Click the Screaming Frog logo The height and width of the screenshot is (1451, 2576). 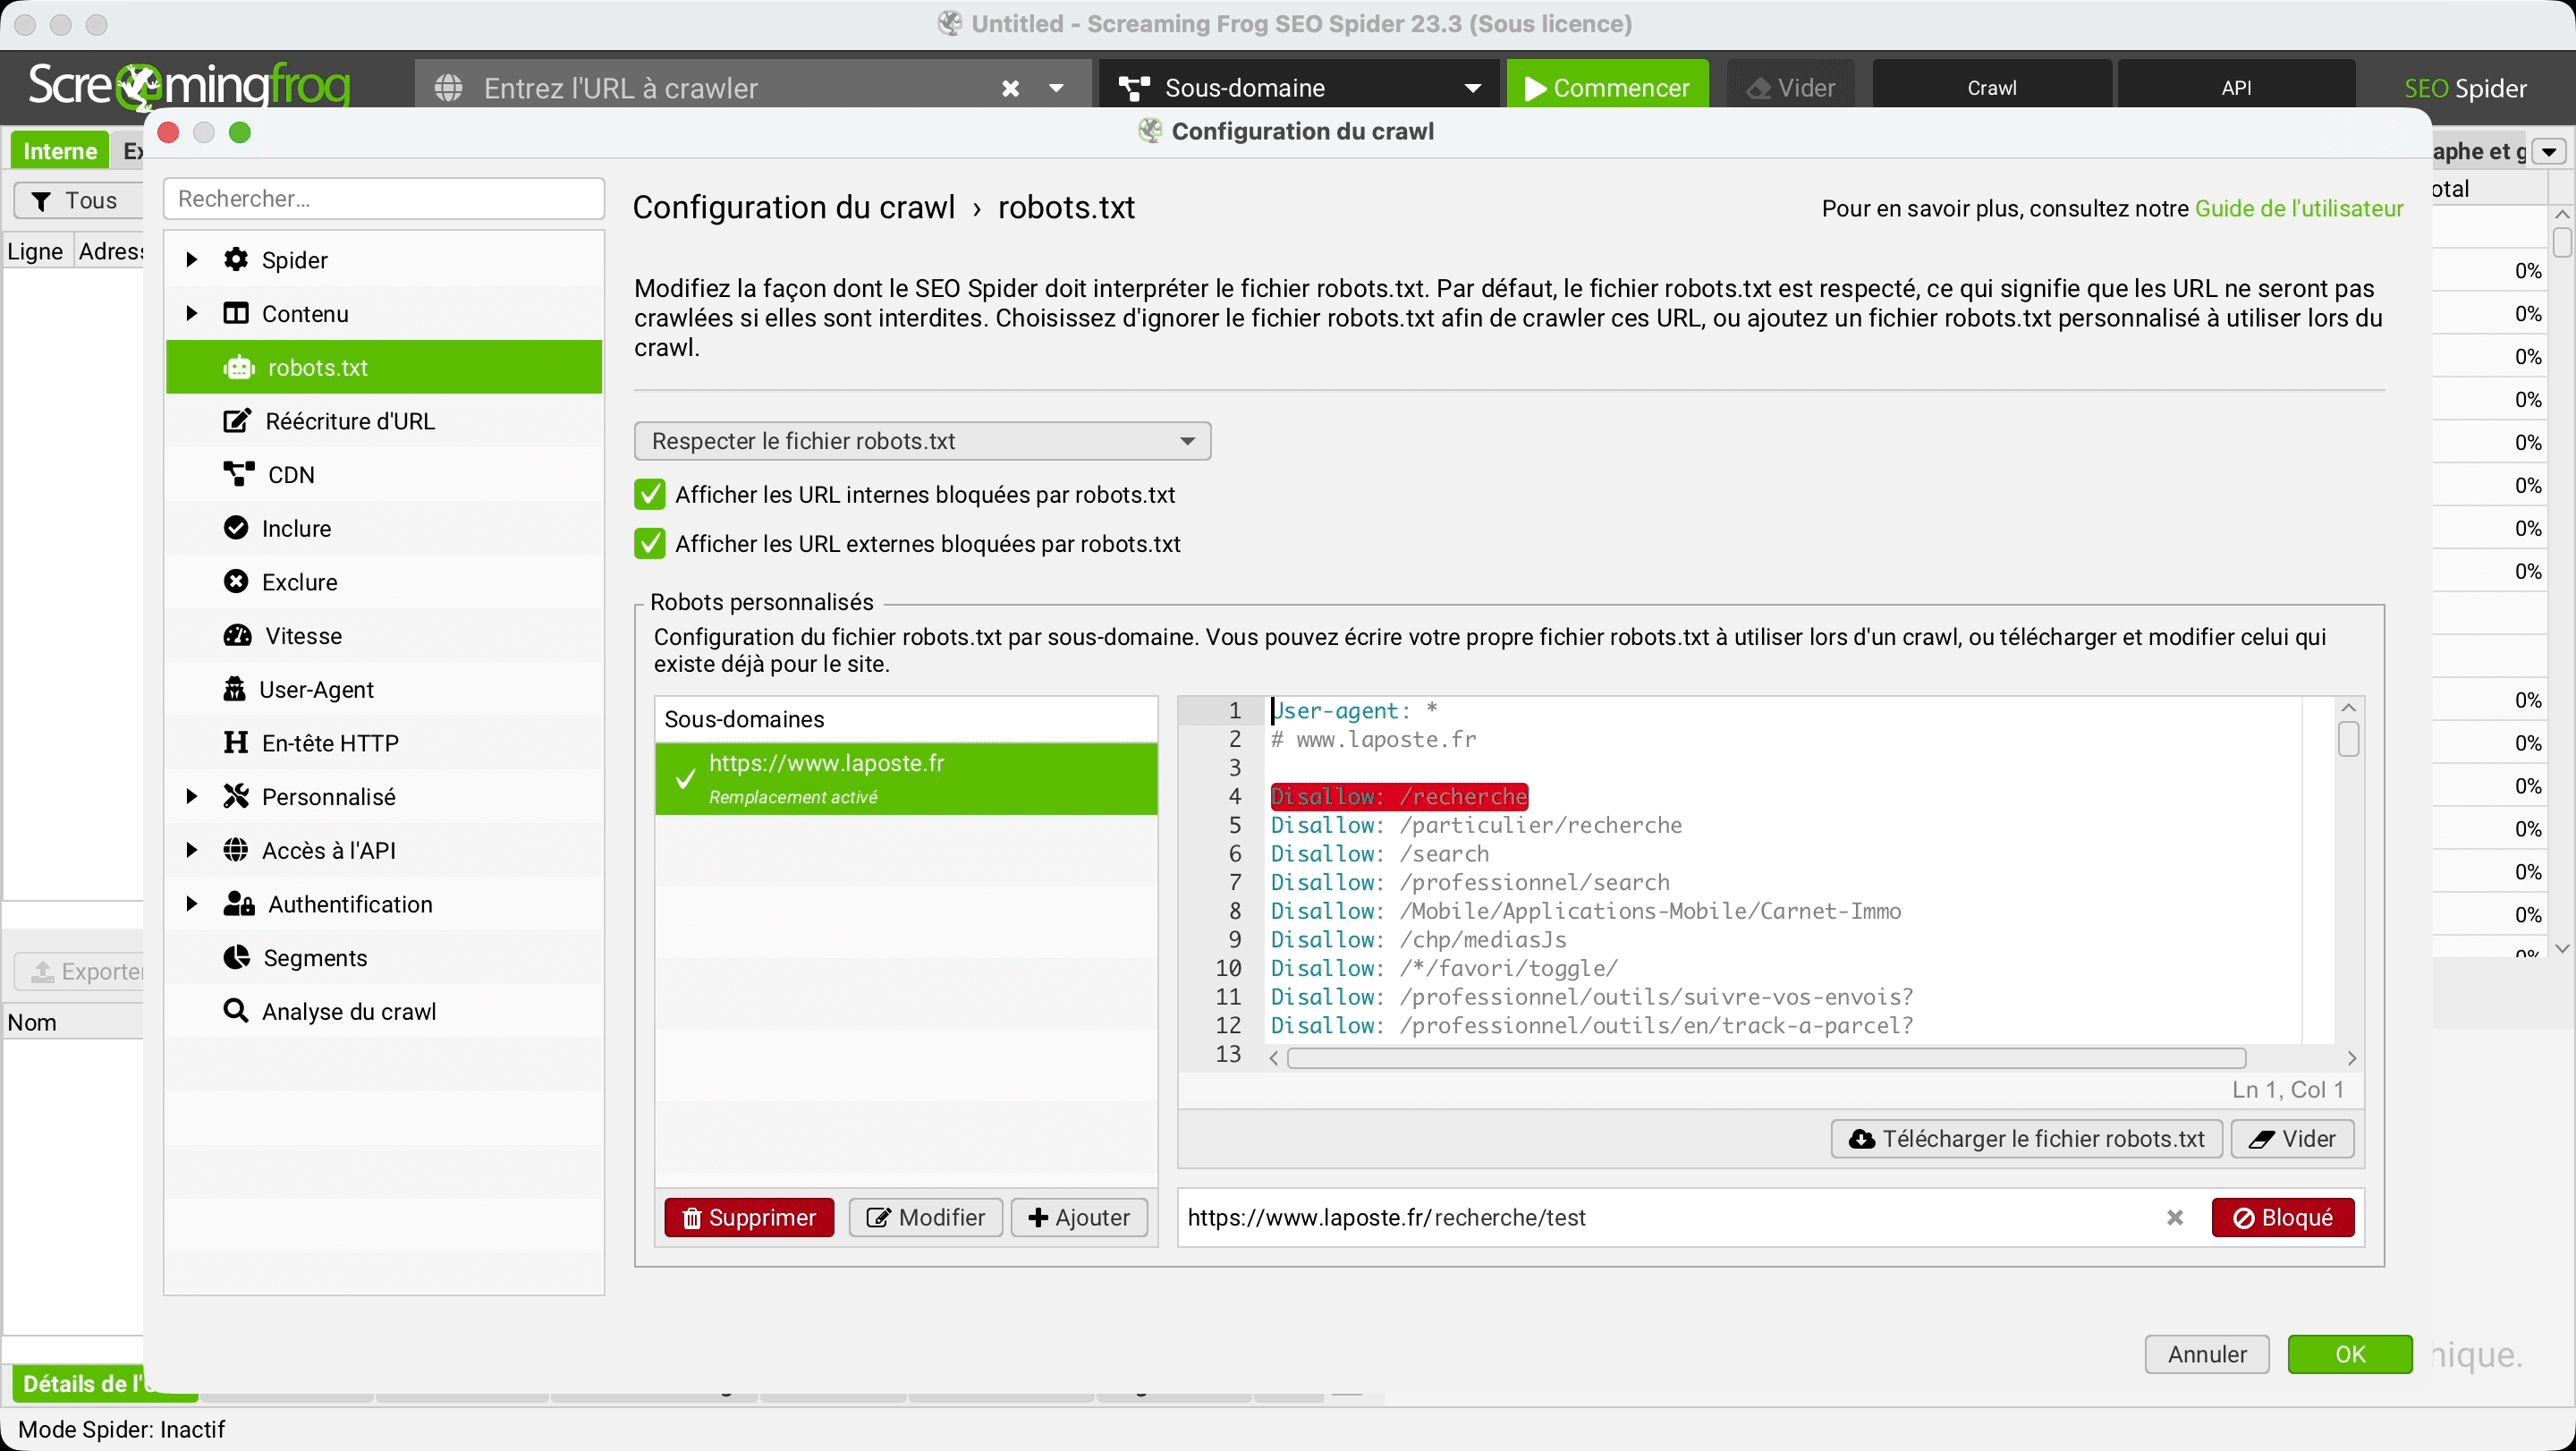(189, 86)
